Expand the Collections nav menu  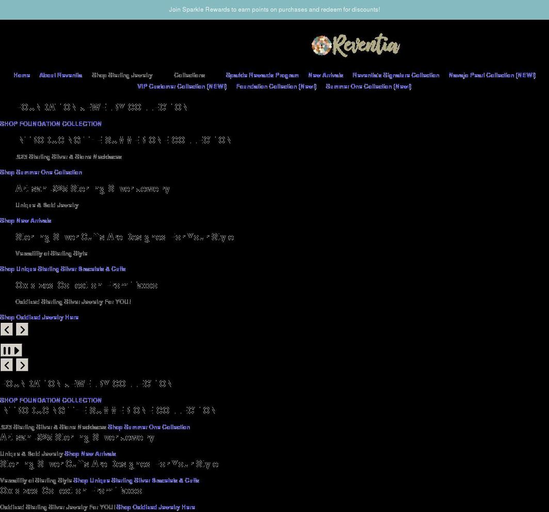pos(189,75)
